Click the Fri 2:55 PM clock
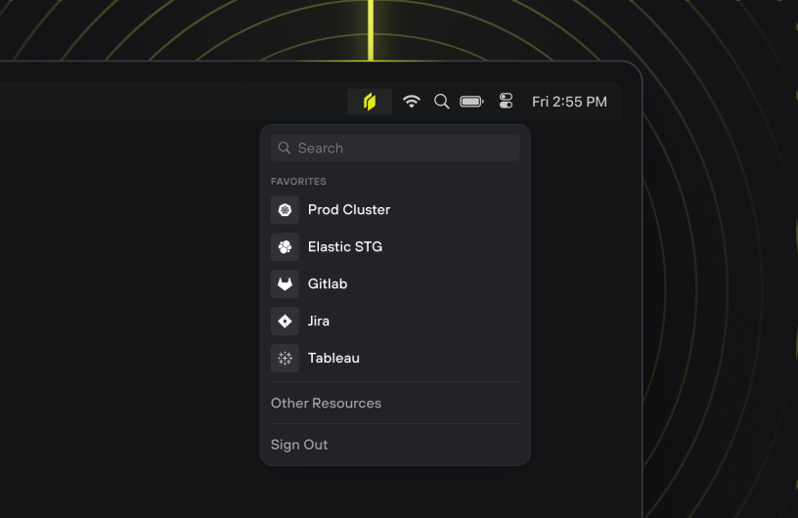The width and height of the screenshot is (798, 518). pos(569,102)
